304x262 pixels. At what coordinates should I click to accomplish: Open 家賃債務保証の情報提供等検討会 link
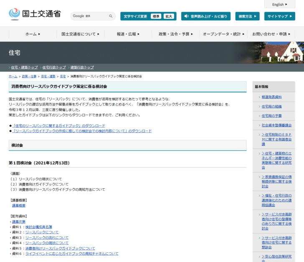277,182
